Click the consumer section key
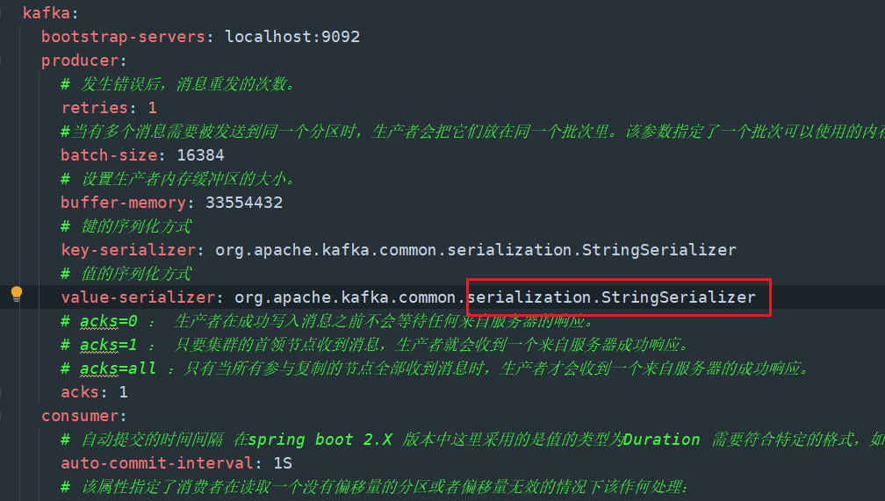 [79, 416]
